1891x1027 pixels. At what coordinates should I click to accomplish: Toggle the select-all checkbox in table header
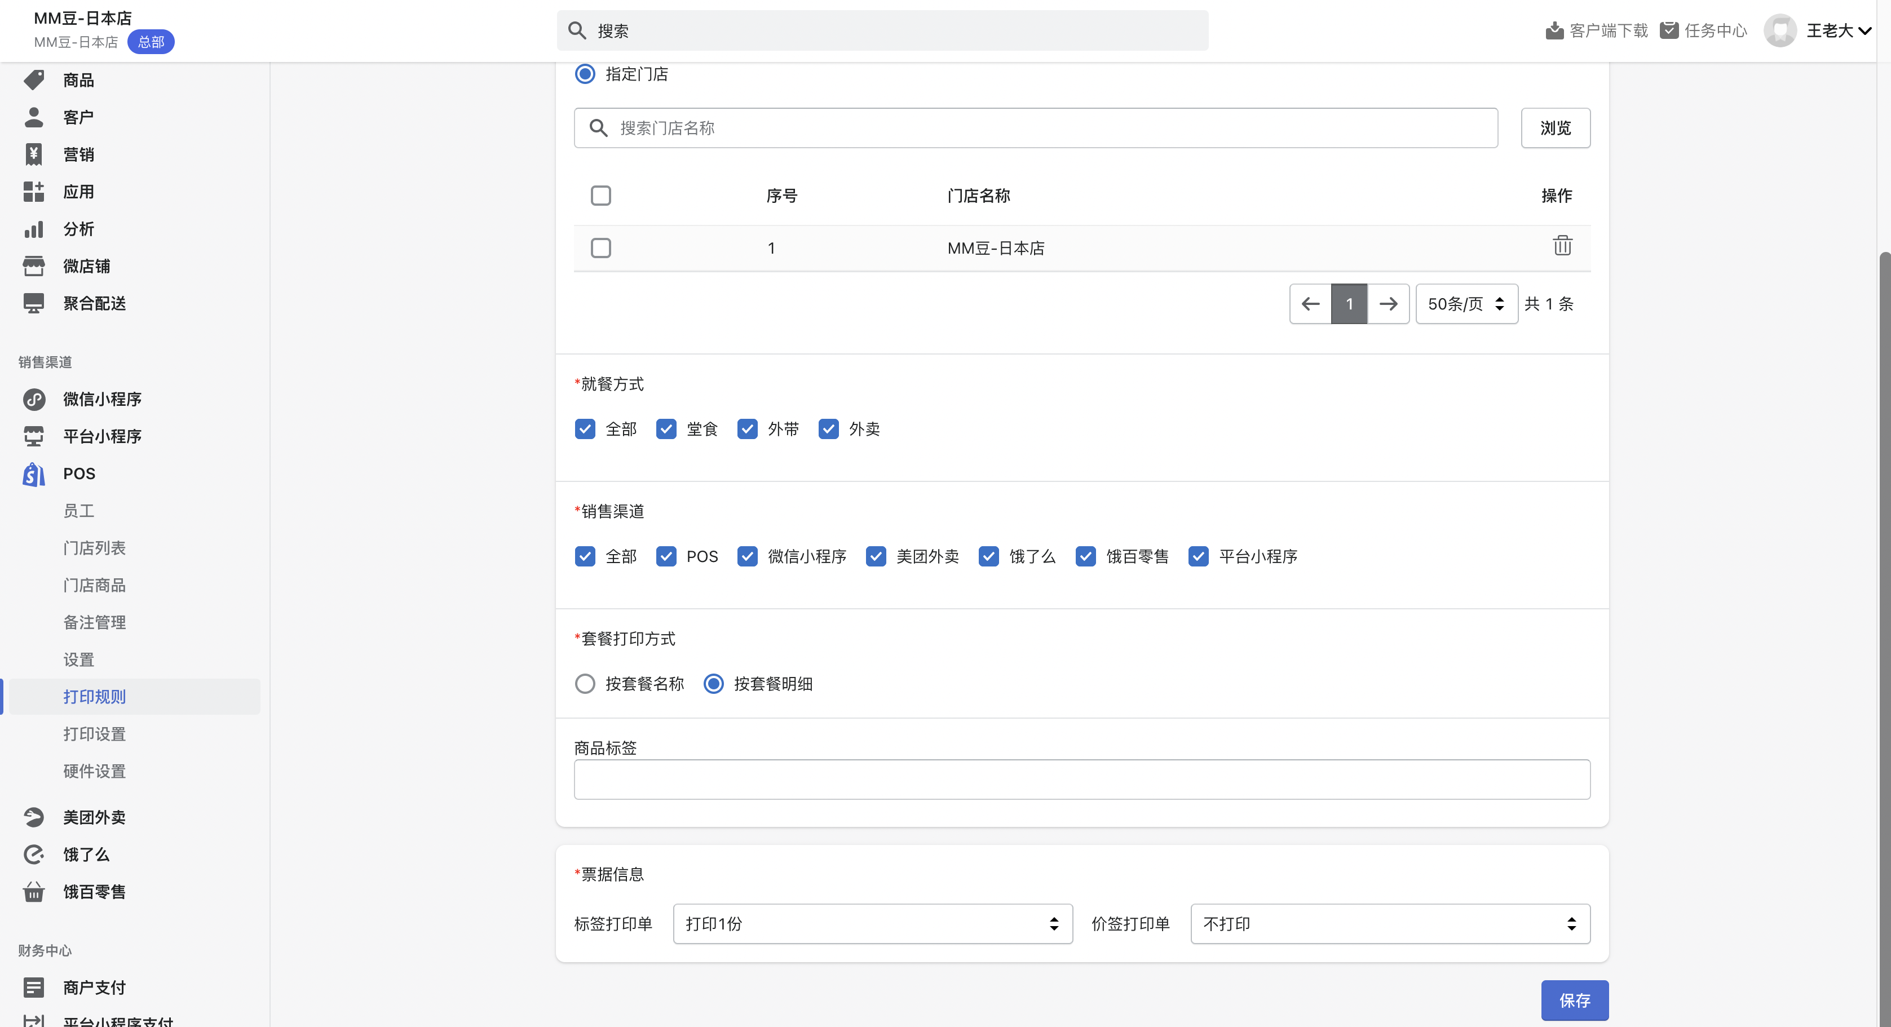600,196
